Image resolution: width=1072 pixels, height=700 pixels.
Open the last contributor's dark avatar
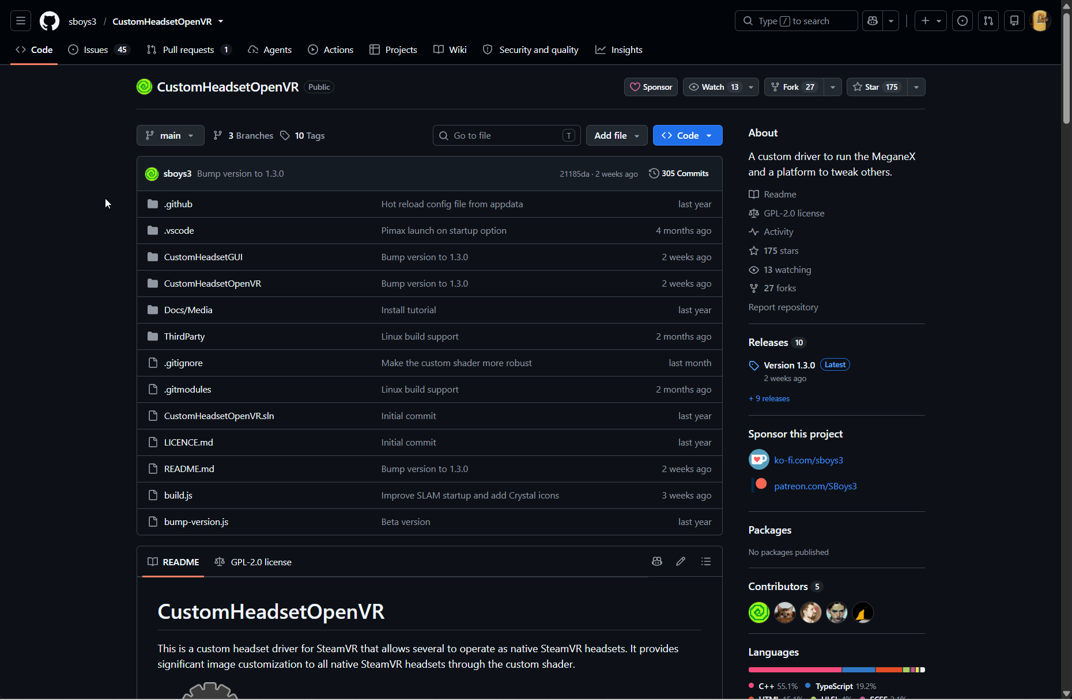click(x=863, y=612)
